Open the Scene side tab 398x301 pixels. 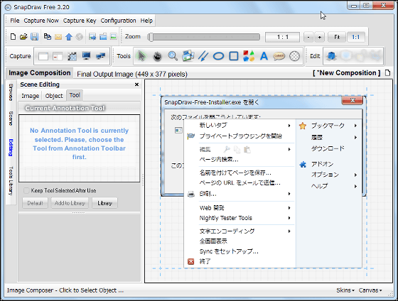[11, 119]
